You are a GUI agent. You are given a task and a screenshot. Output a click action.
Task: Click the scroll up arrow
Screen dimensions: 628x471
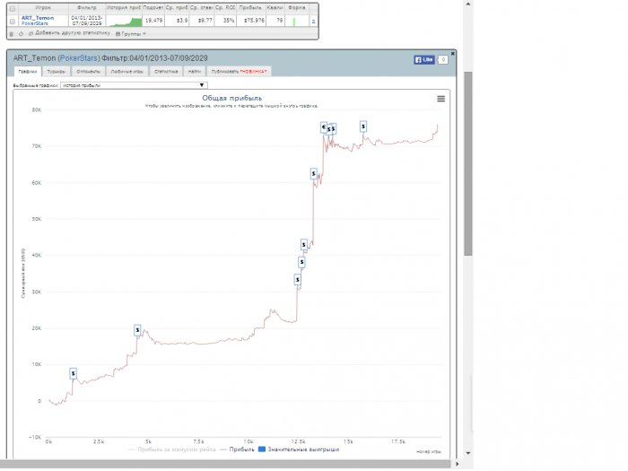pos(467,4)
